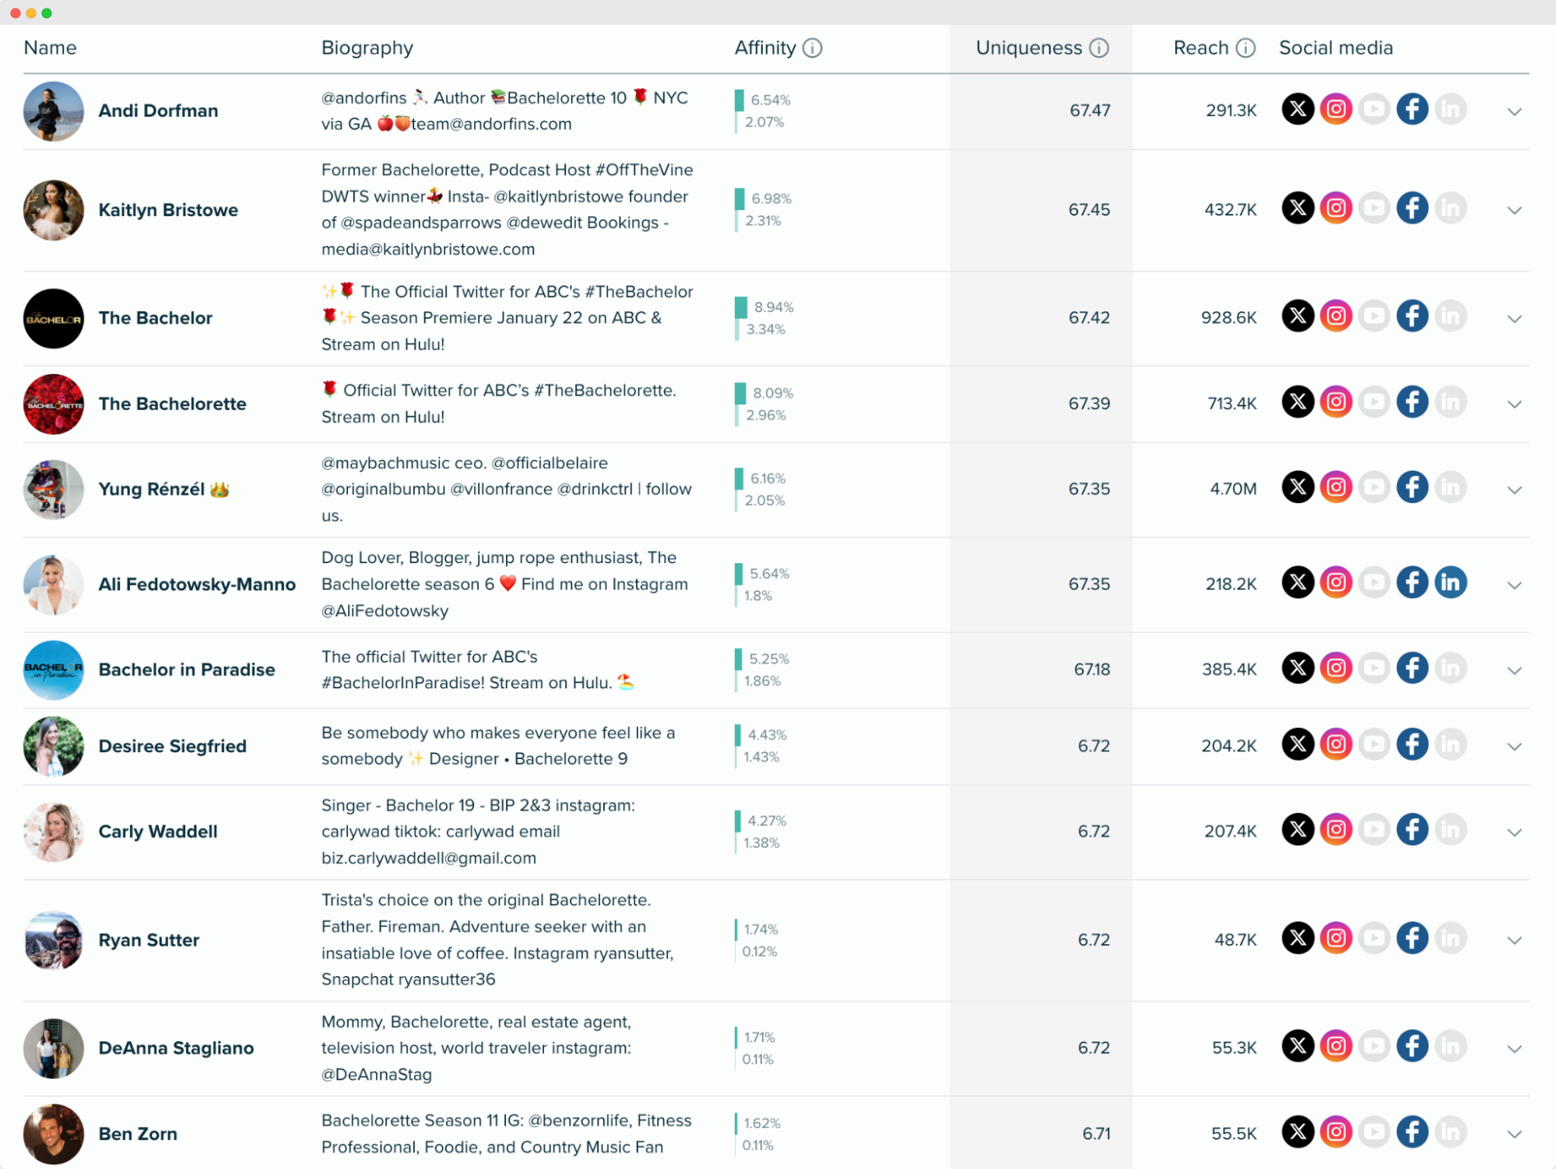The image size is (1556, 1169).
Task: Open DeAnna Stagliano's Facebook icon
Action: pos(1412,1047)
